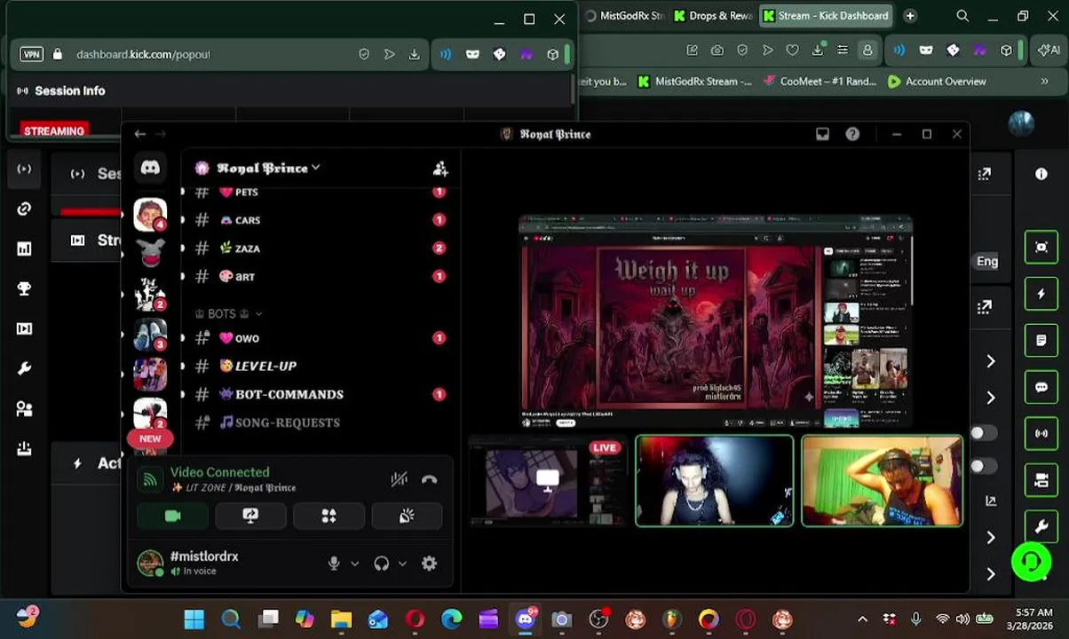Disconnect from the Discord voice call
This screenshot has width=1069, height=639.
[429, 479]
